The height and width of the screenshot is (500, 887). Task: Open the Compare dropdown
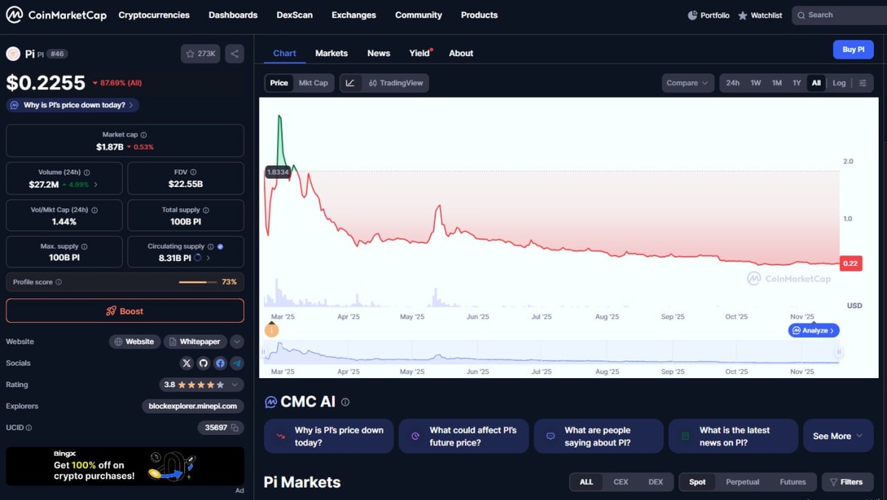(x=687, y=83)
